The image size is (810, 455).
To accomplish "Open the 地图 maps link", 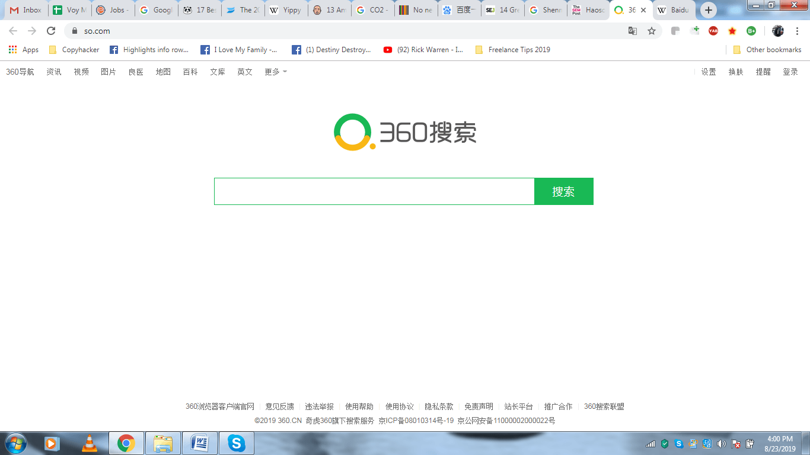I will pos(163,72).
